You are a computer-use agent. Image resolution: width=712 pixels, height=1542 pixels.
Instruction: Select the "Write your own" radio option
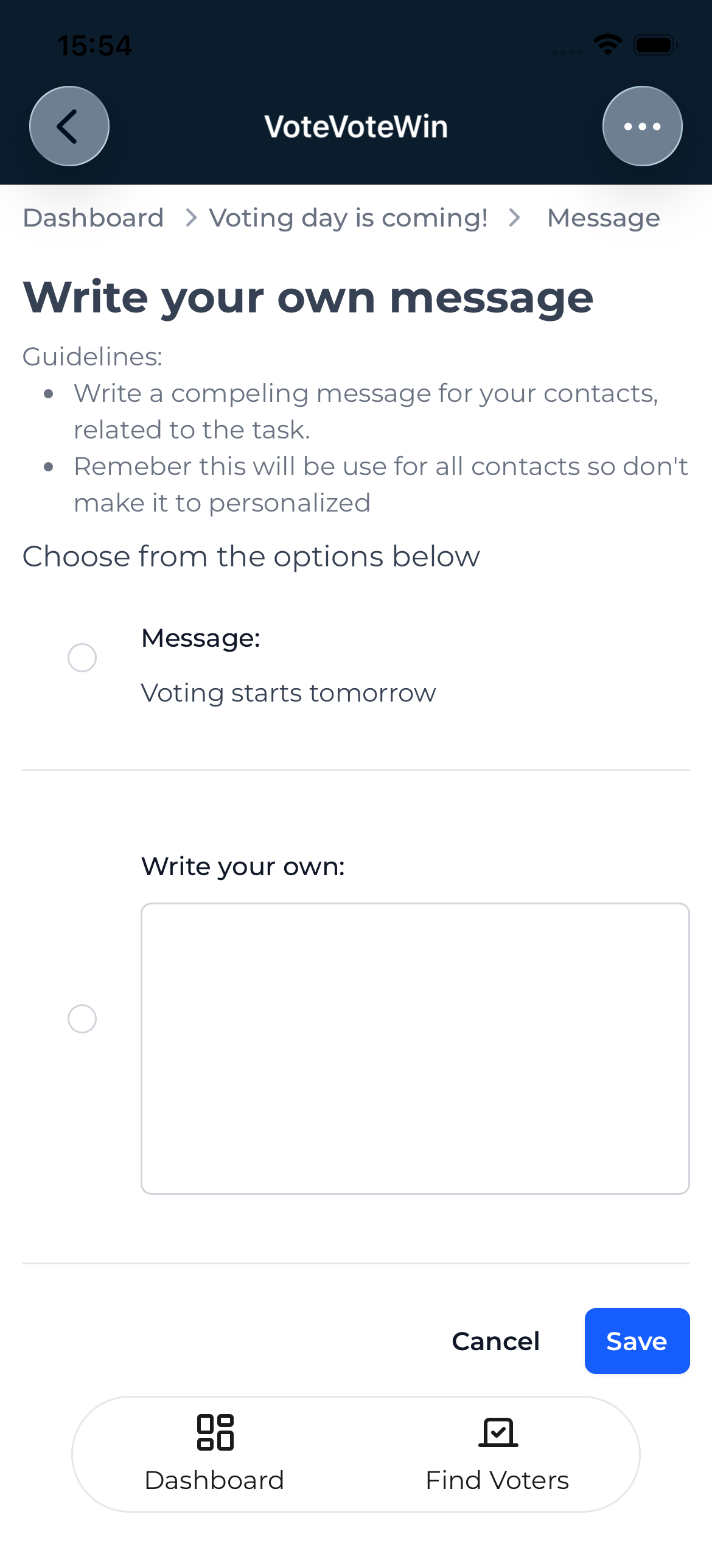(x=82, y=1019)
